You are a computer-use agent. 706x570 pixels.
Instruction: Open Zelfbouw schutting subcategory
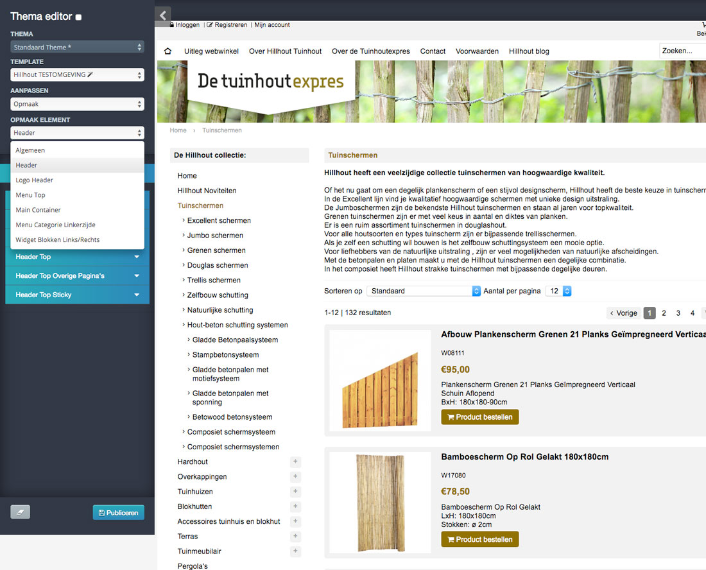click(218, 295)
